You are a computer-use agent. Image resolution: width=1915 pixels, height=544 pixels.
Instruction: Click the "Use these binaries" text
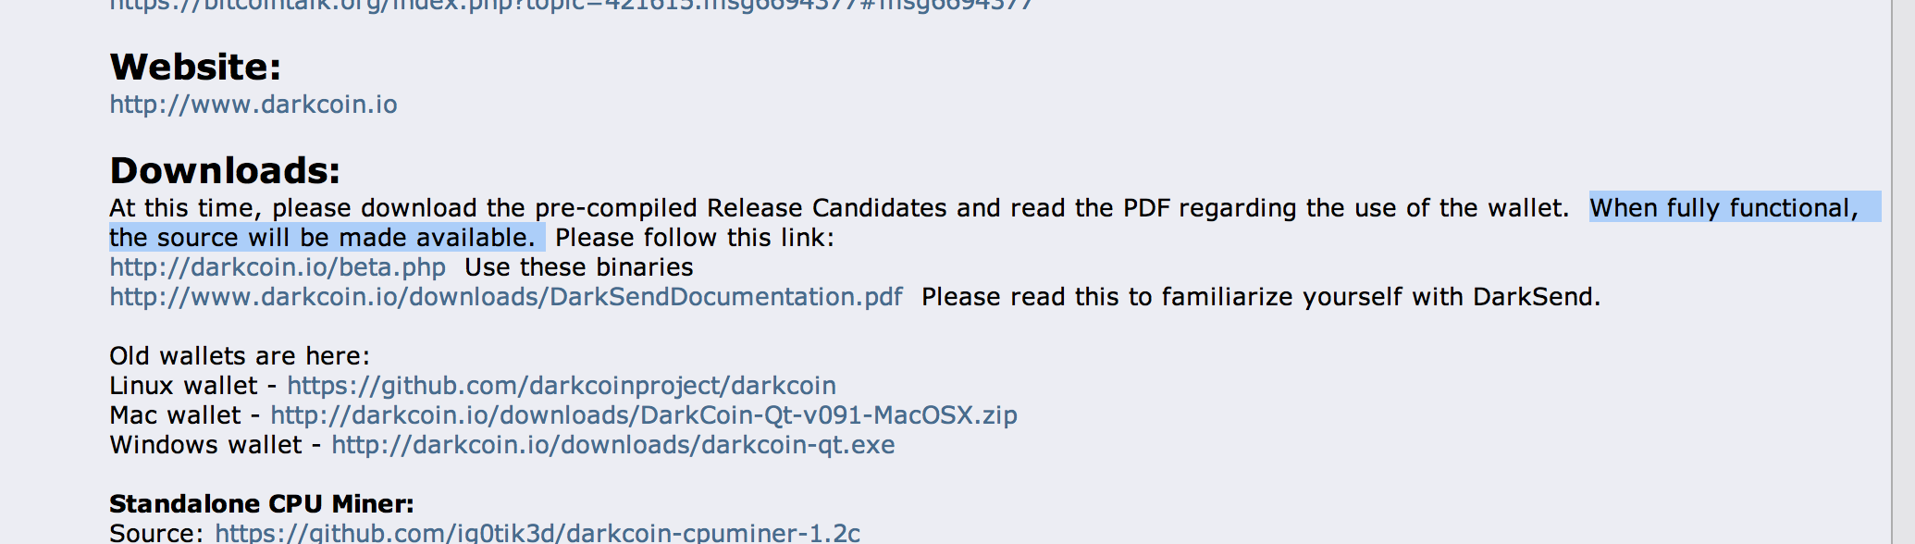579,267
